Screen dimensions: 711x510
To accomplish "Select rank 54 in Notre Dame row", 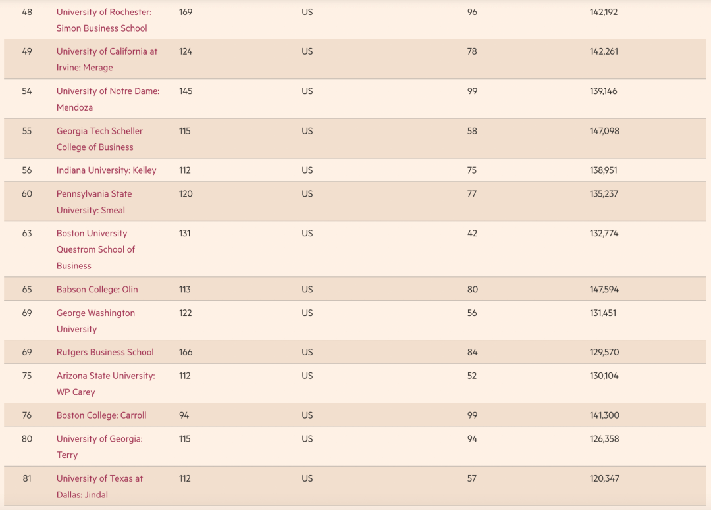I will point(27,91).
